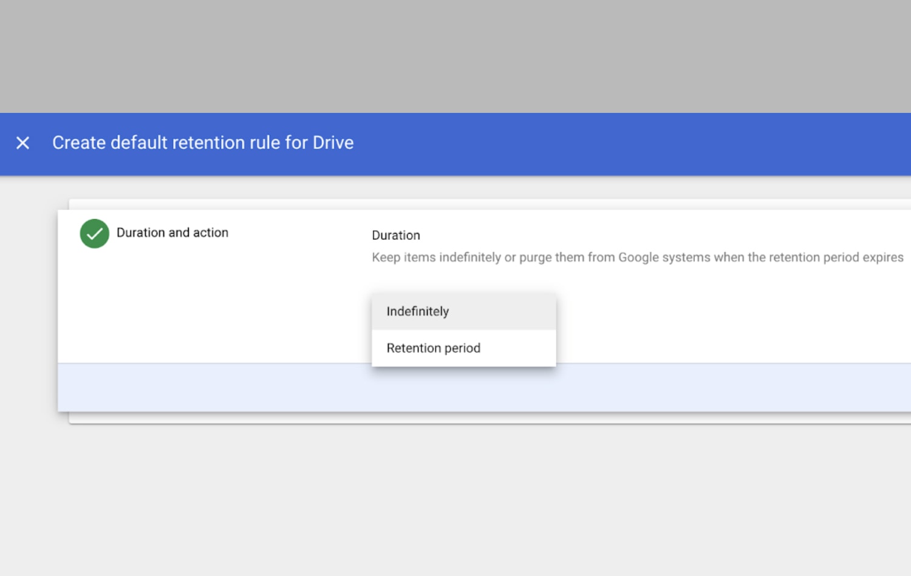911x576 pixels.
Task: Click the Duration and action step label
Action: tap(172, 232)
